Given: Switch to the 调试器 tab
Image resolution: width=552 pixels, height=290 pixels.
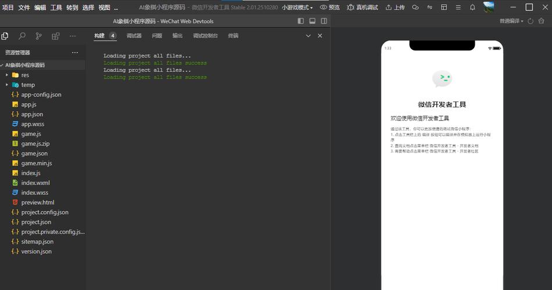Looking at the screenshot, I should click(134, 36).
